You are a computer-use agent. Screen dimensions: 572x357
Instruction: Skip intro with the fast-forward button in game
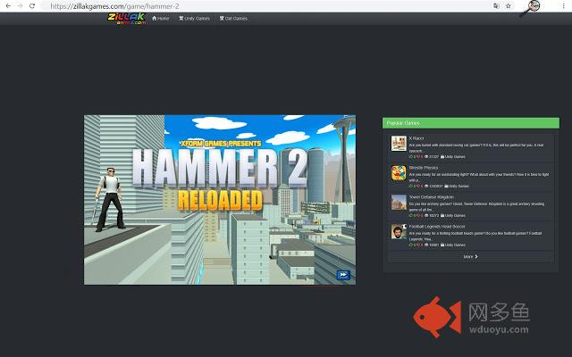point(343,275)
